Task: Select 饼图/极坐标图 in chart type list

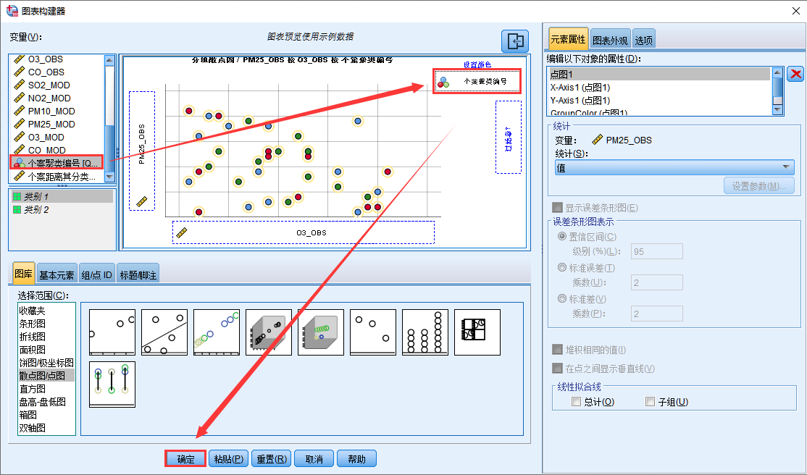Action: [x=46, y=363]
